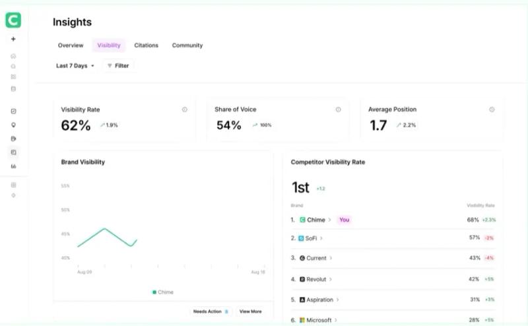Open the bar chart icon in the sidebar
This screenshot has height=326, width=528.
pos(13,166)
